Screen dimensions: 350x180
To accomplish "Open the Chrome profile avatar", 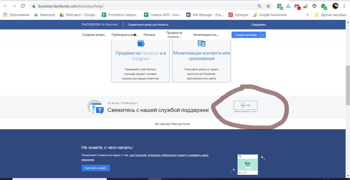I will click(335, 6).
